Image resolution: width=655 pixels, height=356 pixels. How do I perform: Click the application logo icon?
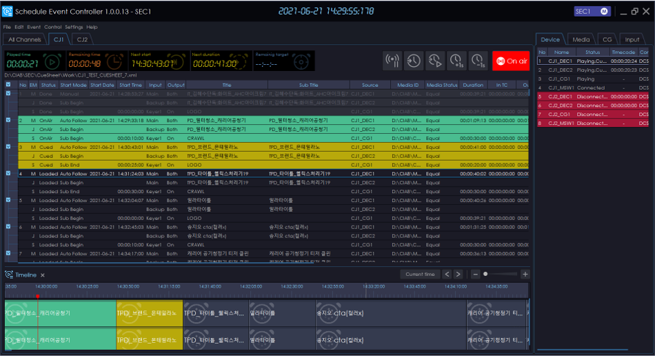7,11
